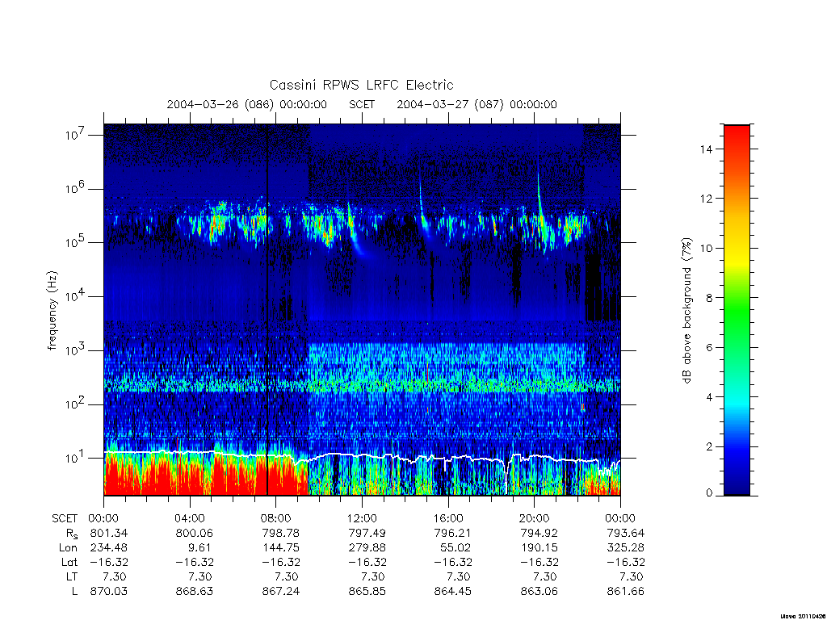
Task: Click the '2' tick on color scale
Action: (709, 446)
